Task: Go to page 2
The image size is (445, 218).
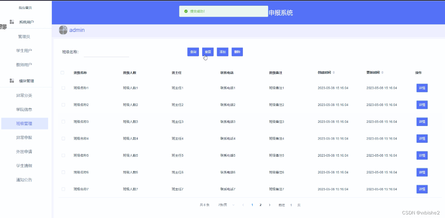Action: point(261,205)
